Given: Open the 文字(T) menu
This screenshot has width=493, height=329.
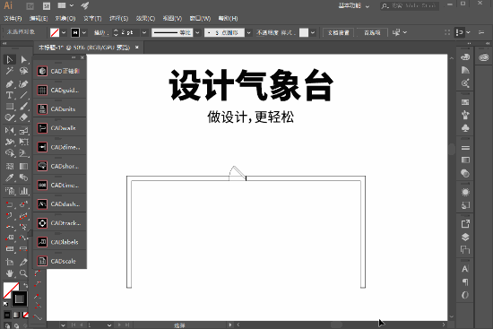Looking at the screenshot, I should pos(92,18).
